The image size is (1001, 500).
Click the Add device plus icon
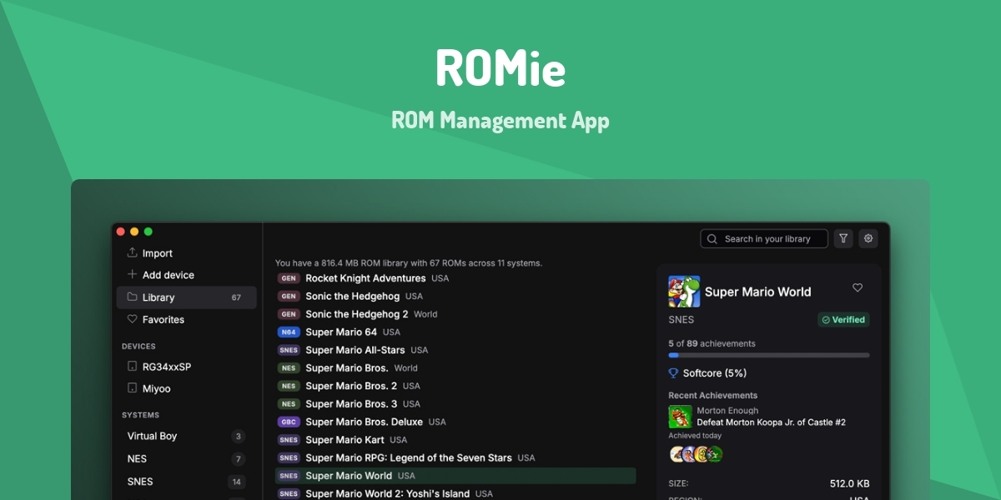(132, 275)
